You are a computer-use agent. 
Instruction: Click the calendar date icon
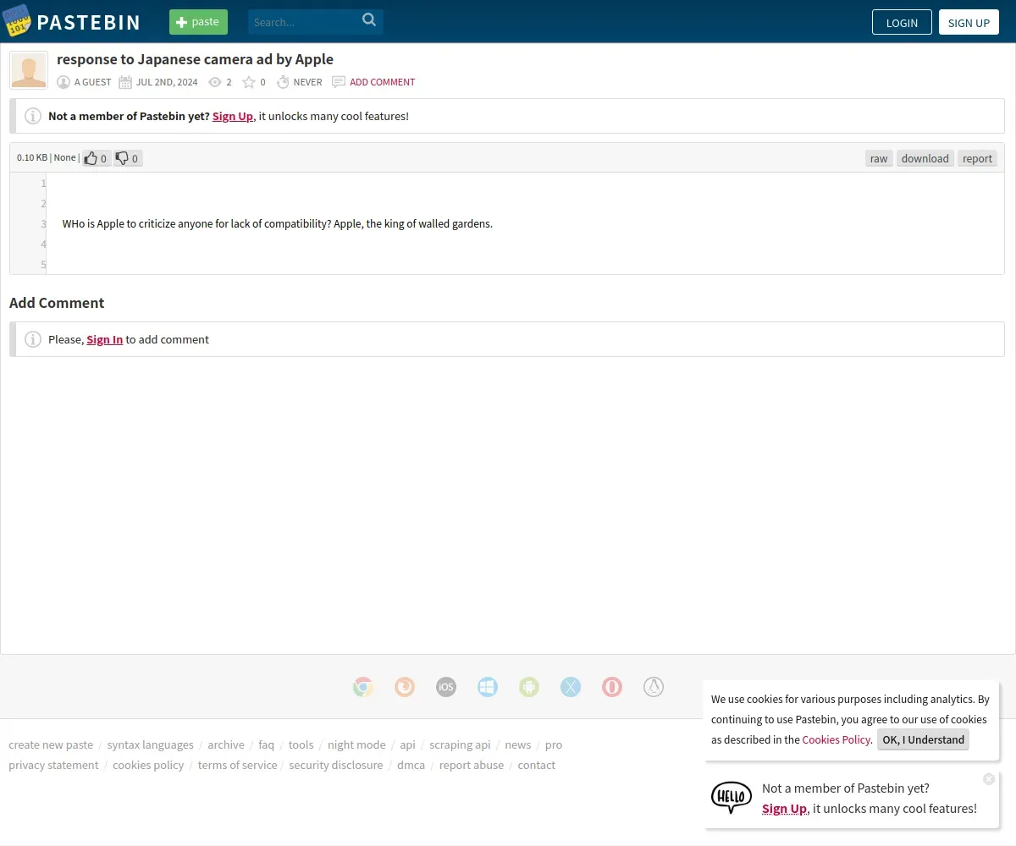point(125,82)
